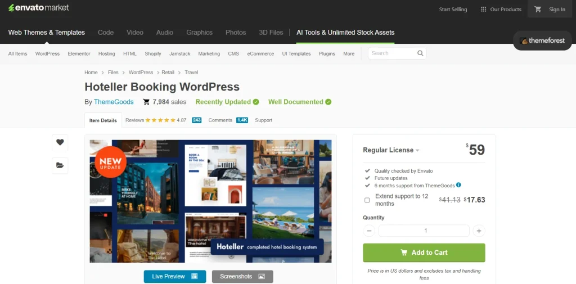Screen dimensions: 576x284
Task: Select the Marketing category
Action: click(x=209, y=53)
